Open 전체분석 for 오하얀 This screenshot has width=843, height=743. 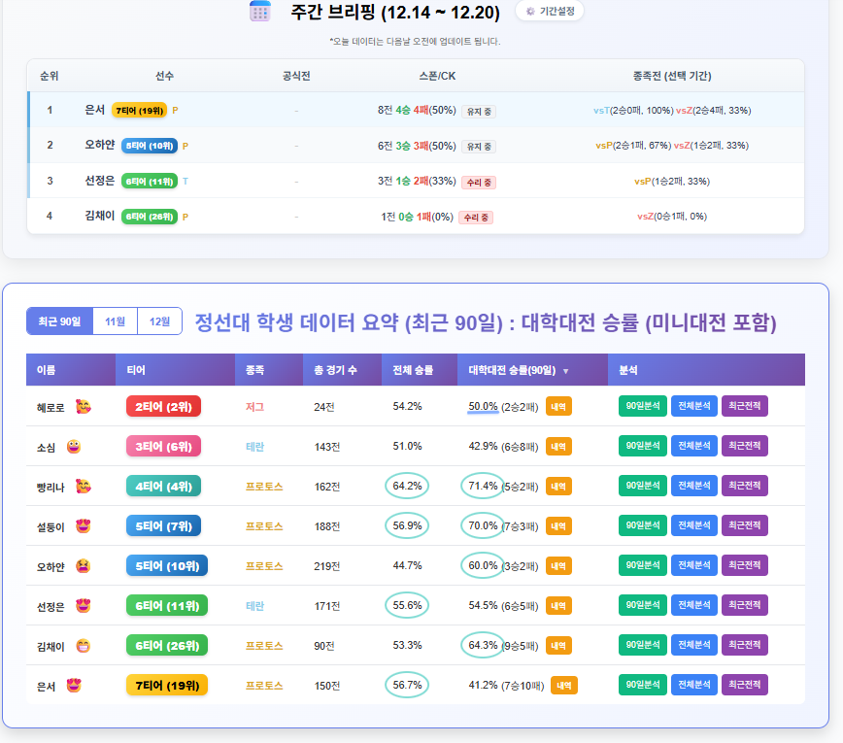tap(693, 565)
